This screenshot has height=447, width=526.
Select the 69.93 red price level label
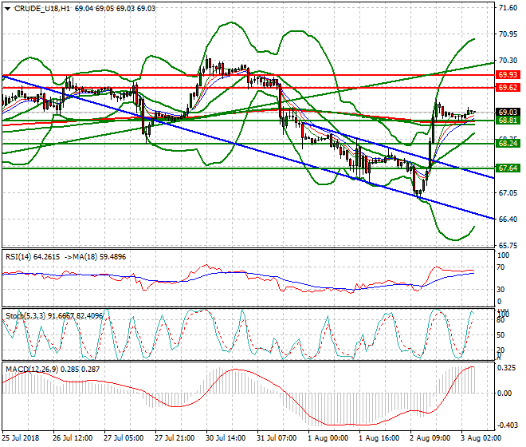[x=508, y=74]
